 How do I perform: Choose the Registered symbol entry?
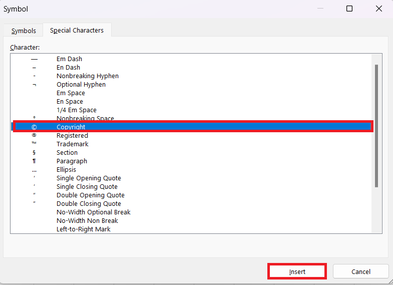[x=191, y=136]
